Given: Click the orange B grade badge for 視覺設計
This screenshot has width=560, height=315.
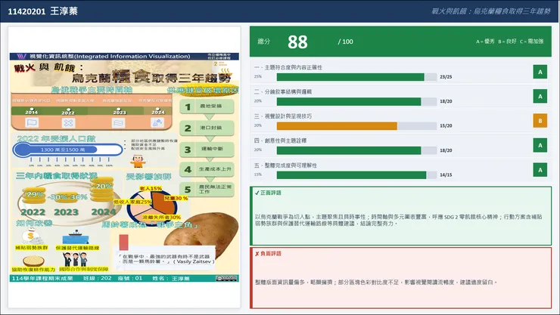Looking at the screenshot, I should pyautogui.click(x=540, y=121).
